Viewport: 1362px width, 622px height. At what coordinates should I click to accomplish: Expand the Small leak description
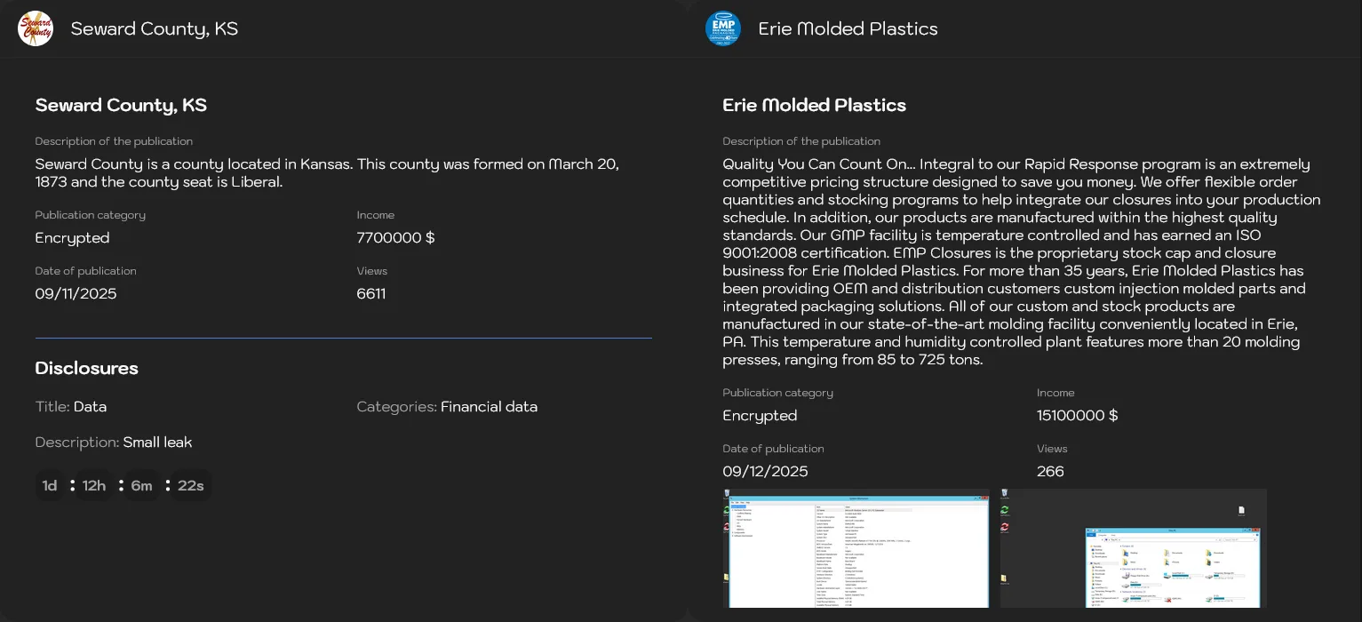(x=157, y=442)
